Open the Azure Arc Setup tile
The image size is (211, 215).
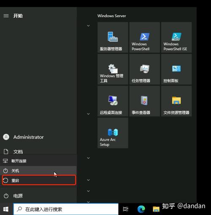tap(113, 133)
